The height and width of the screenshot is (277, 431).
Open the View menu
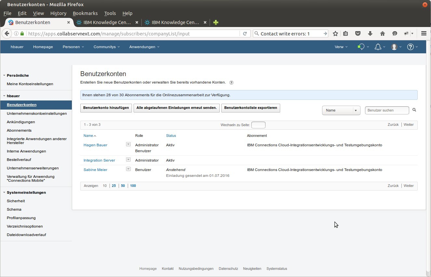click(38, 13)
